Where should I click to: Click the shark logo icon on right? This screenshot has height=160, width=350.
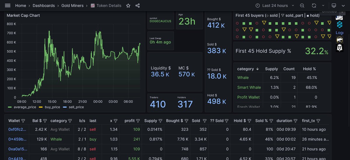click(x=339, y=40)
